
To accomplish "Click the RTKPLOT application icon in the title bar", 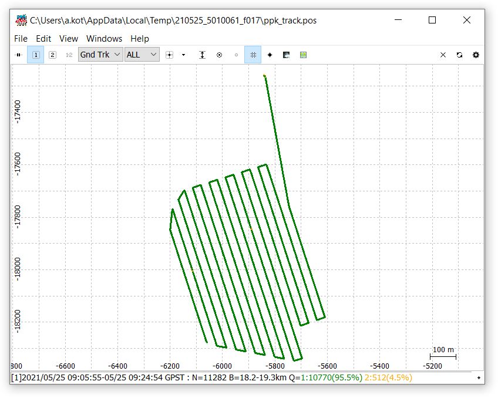I will click(21, 21).
